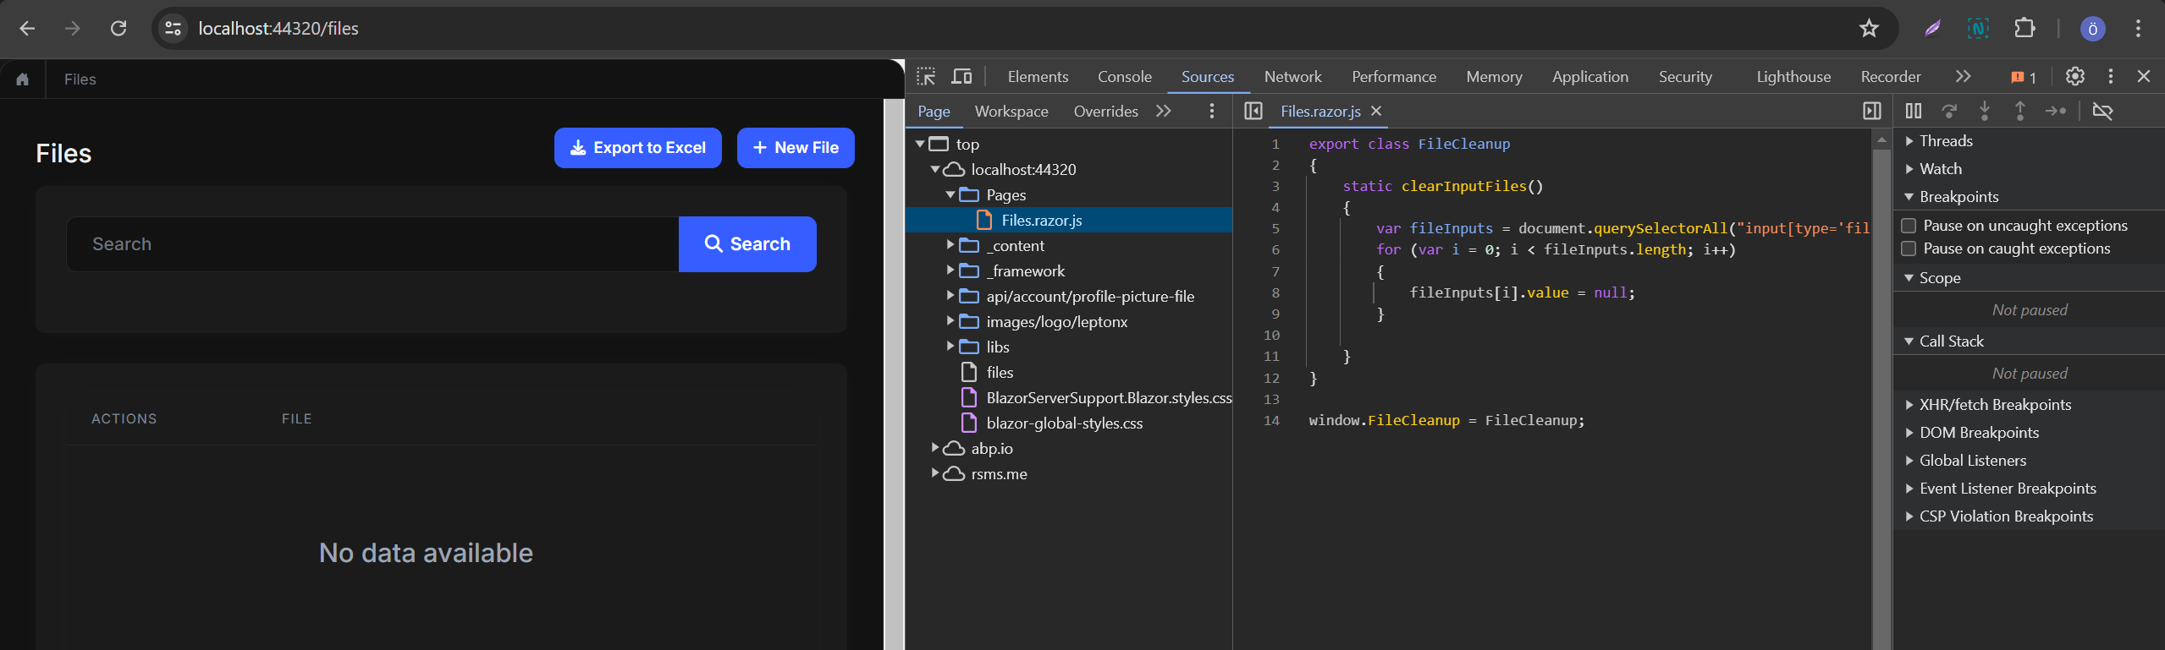Viewport: 2165px width, 650px height.
Task: Enable Pause on caught exceptions
Action: [x=1909, y=249]
